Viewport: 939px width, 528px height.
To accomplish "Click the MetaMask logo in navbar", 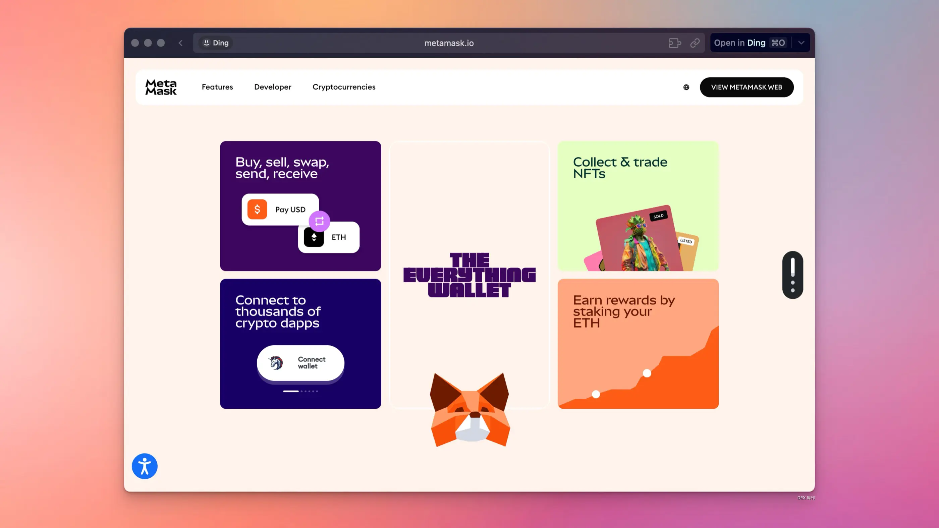I will tap(161, 87).
